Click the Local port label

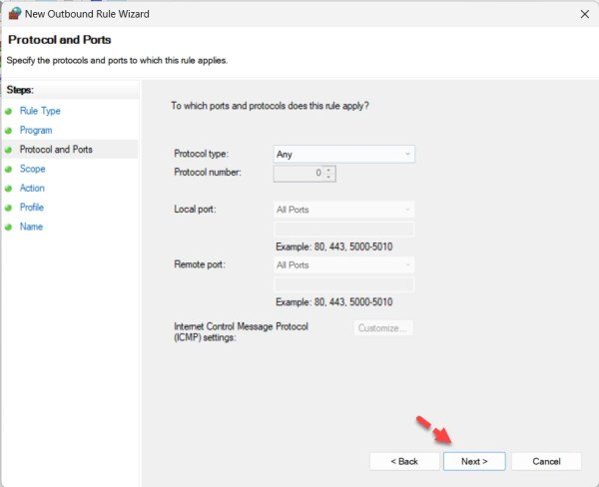(x=195, y=210)
